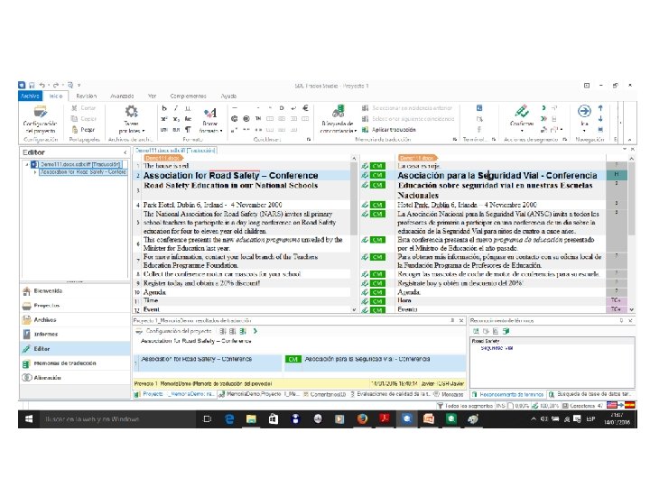Viewport: 650px width, 487px height.
Task: Open the Mensajes bottom tab
Action: [449, 394]
